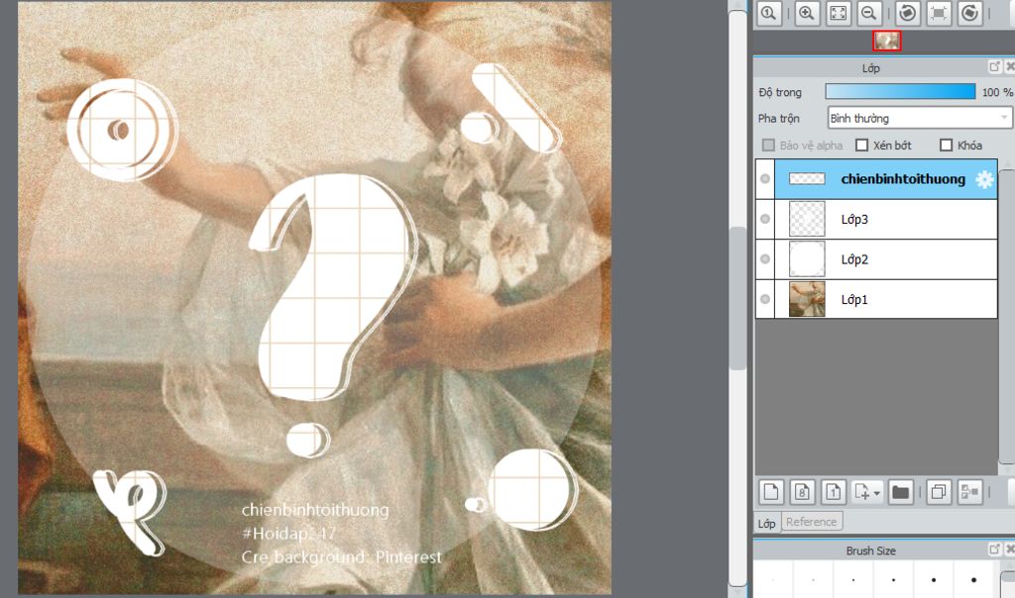Viewport: 1015px width, 598px height.
Task: Adjust the Độ trong opacity slider
Action: point(900,92)
